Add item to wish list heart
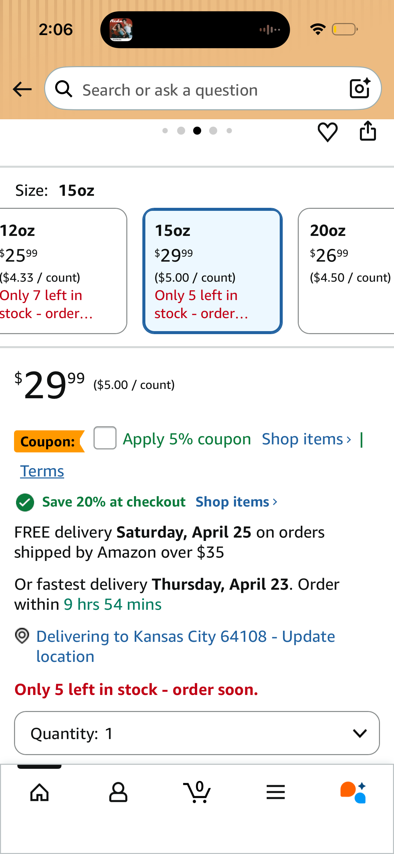Image resolution: width=394 pixels, height=854 pixels. (327, 132)
